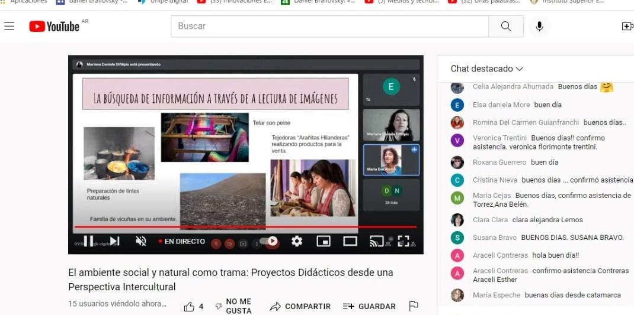Cast the video using Play on TV icon
Viewport: 634px width, 315px height.
(x=376, y=241)
